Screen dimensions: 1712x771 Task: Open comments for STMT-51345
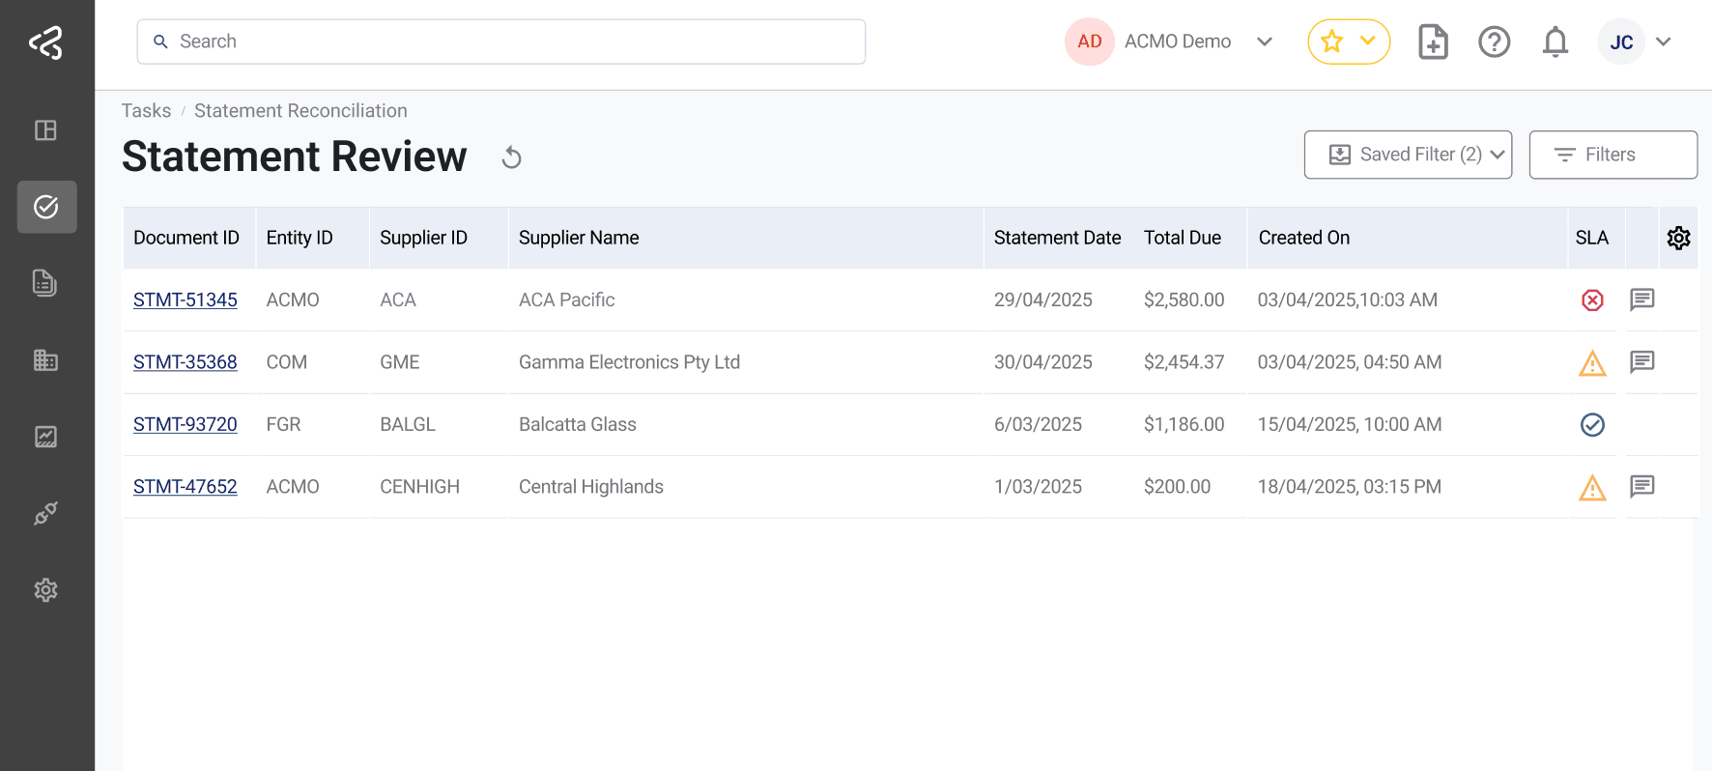point(1642,300)
